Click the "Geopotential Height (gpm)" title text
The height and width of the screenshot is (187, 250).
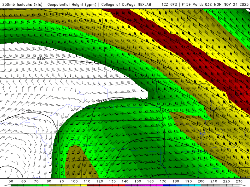click(x=72, y=5)
